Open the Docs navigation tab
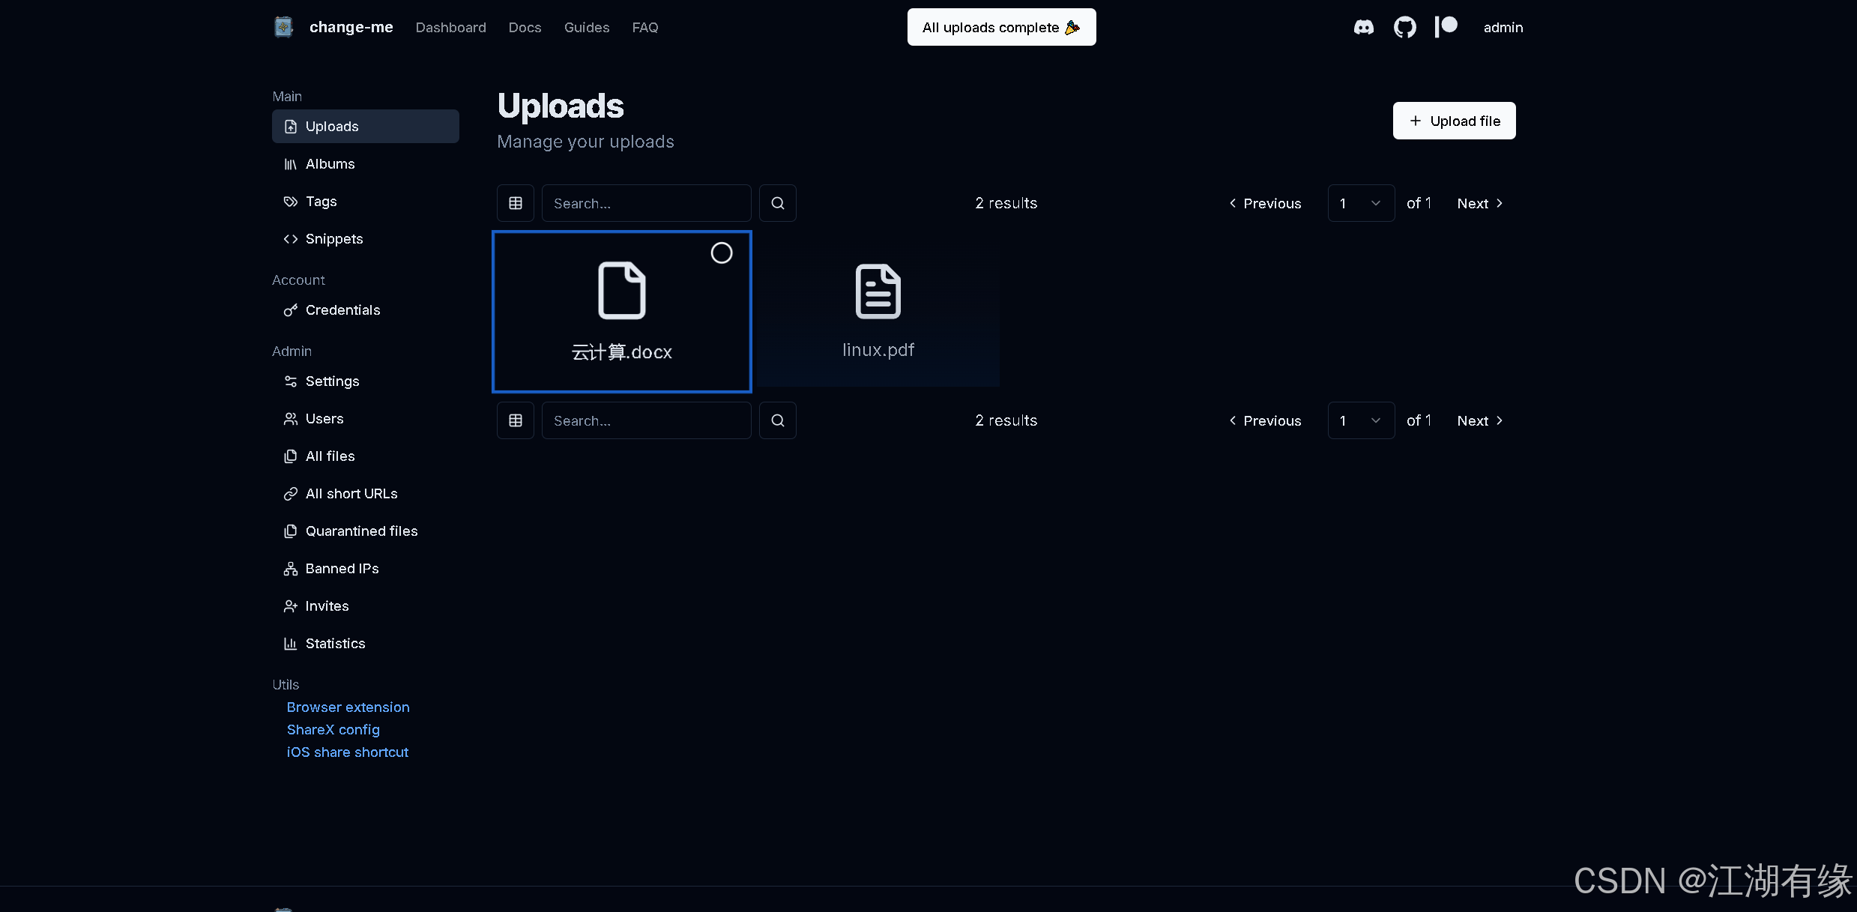 [525, 28]
